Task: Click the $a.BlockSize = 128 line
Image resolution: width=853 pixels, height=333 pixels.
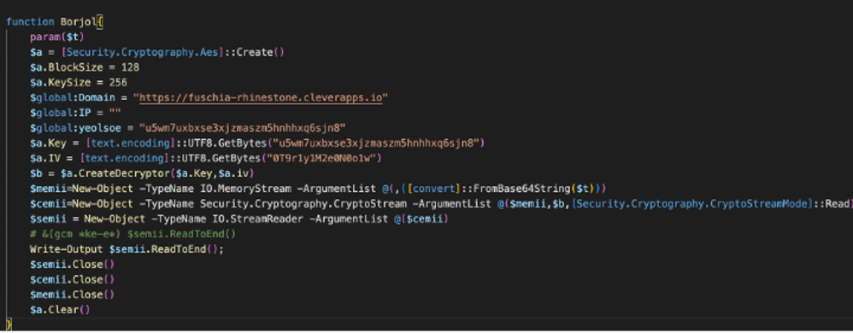Action: click(x=85, y=67)
